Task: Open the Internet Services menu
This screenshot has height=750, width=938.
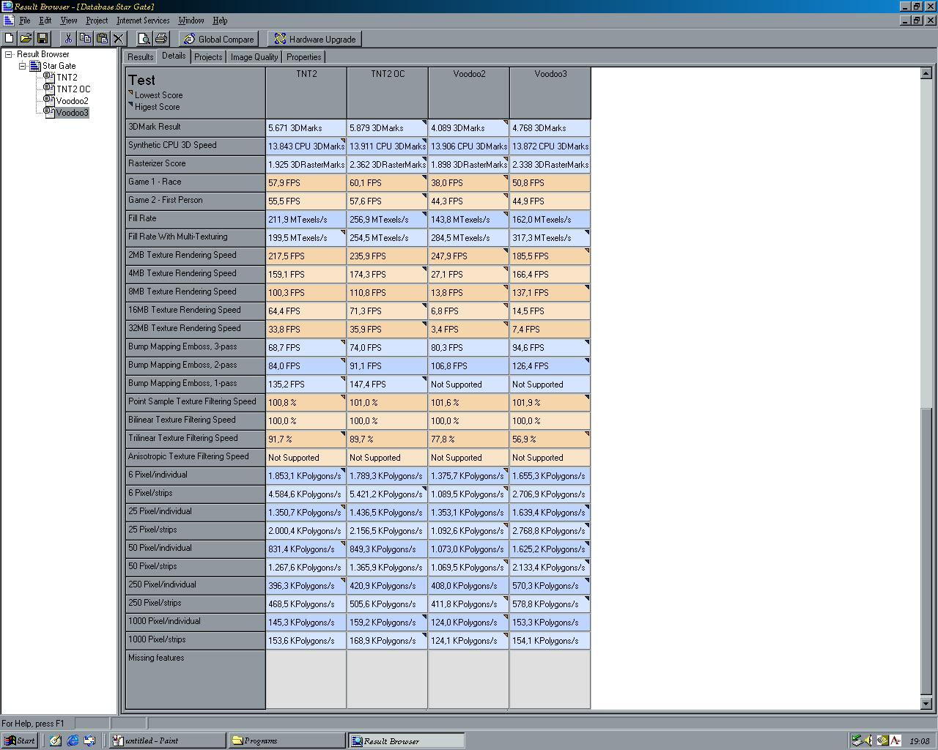Action: coord(143,21)
